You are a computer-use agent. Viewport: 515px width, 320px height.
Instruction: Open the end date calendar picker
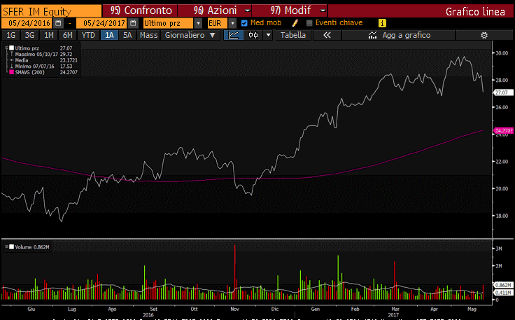tap(133, 23)
